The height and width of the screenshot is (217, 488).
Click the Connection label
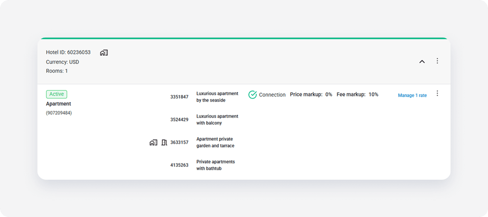pos(272,95)
